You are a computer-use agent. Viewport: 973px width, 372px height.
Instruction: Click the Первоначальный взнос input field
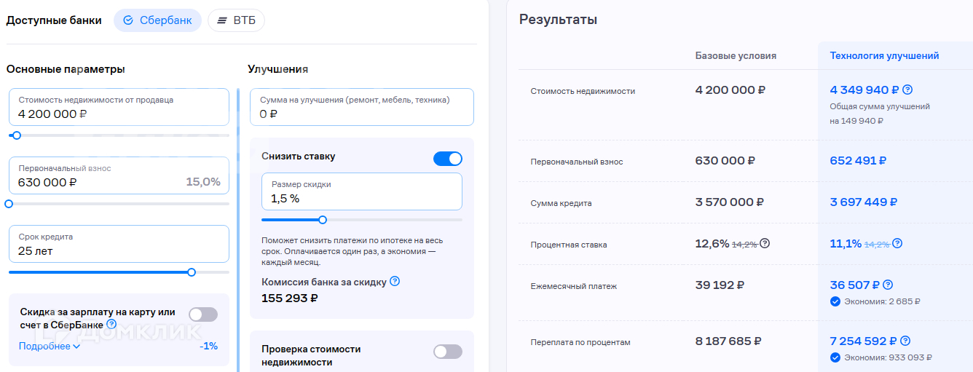(x=119, y=175)
